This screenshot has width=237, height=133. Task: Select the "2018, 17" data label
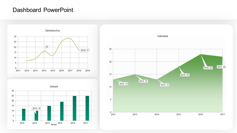click(85, 50)
